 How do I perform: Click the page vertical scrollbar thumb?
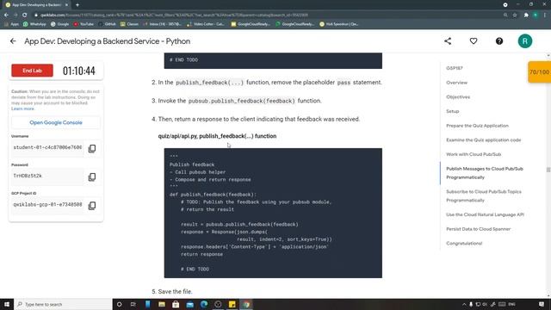click(x=548, y=170)
